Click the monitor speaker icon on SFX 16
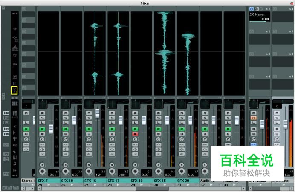 click(x=89, y=165)
